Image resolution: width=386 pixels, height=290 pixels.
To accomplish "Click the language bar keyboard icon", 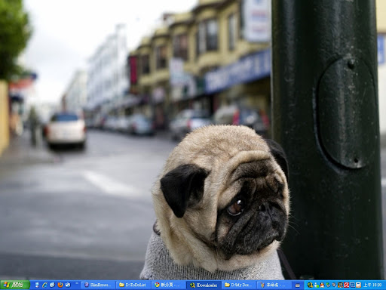I will [298, 285].
